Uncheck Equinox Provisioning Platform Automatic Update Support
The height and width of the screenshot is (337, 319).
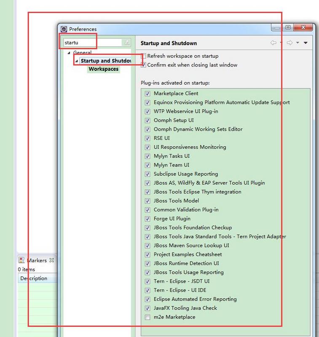(147, 102)
